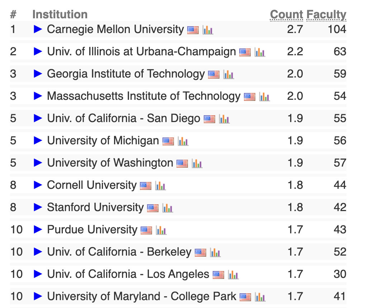Expand University of Maryland - College Park details

[x=38, y=296]
